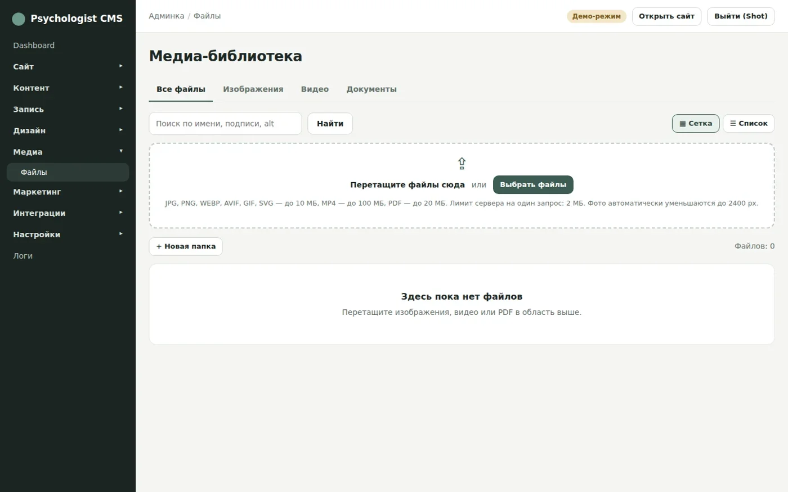Click the upload arrow icon in drop zone

pos(462,164)
